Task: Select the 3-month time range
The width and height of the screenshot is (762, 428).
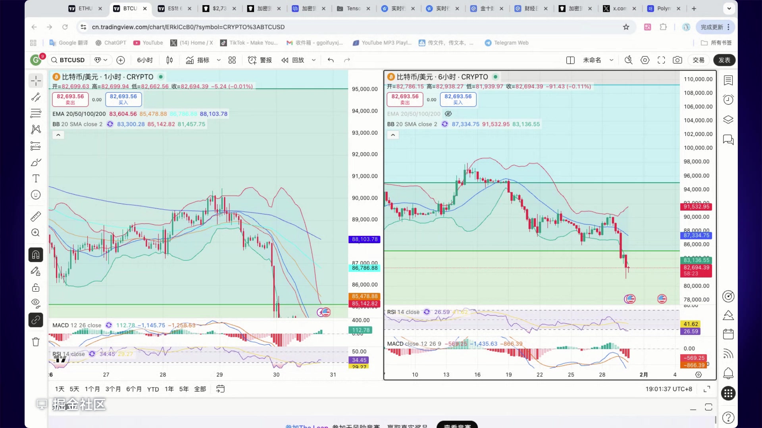Action: coord(113,389)
